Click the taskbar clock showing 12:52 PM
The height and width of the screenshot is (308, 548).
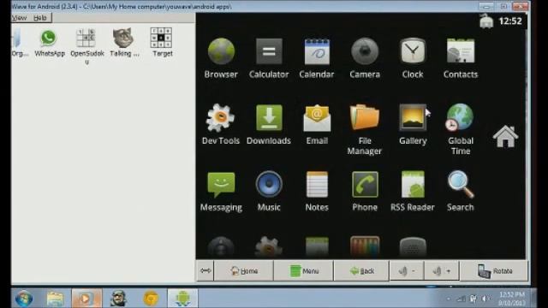coord(511,299)
